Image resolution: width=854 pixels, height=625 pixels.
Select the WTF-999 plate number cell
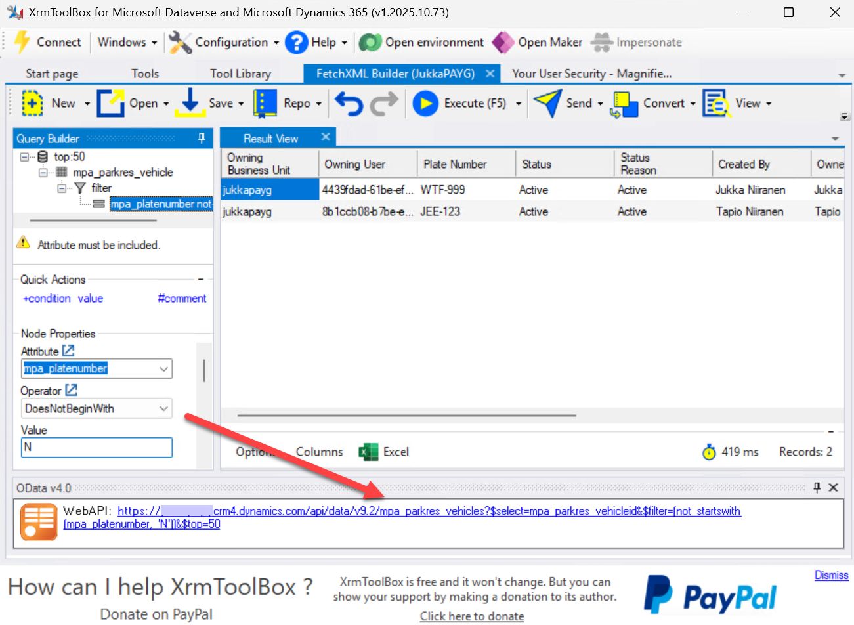(467, 190)
